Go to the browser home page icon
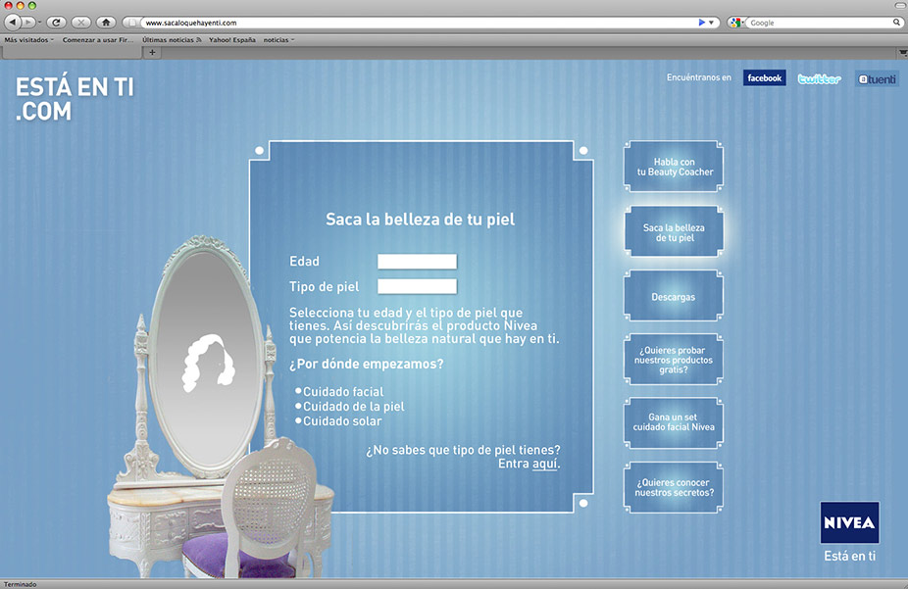 tap(106, 22)
